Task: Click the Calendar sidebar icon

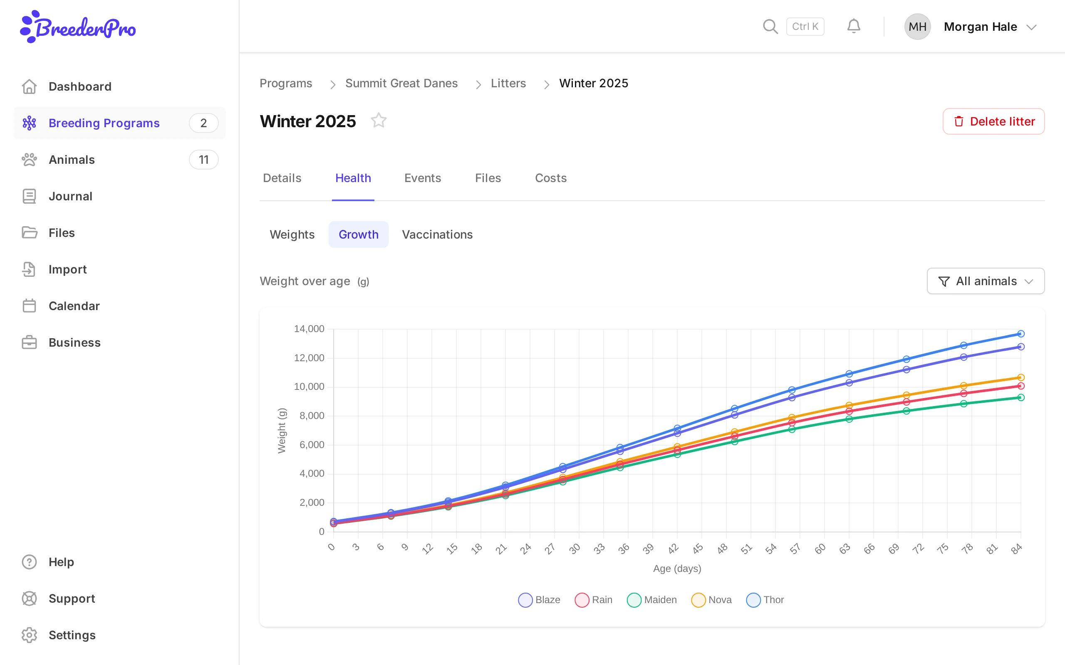Action: click(x=30, y=305)
